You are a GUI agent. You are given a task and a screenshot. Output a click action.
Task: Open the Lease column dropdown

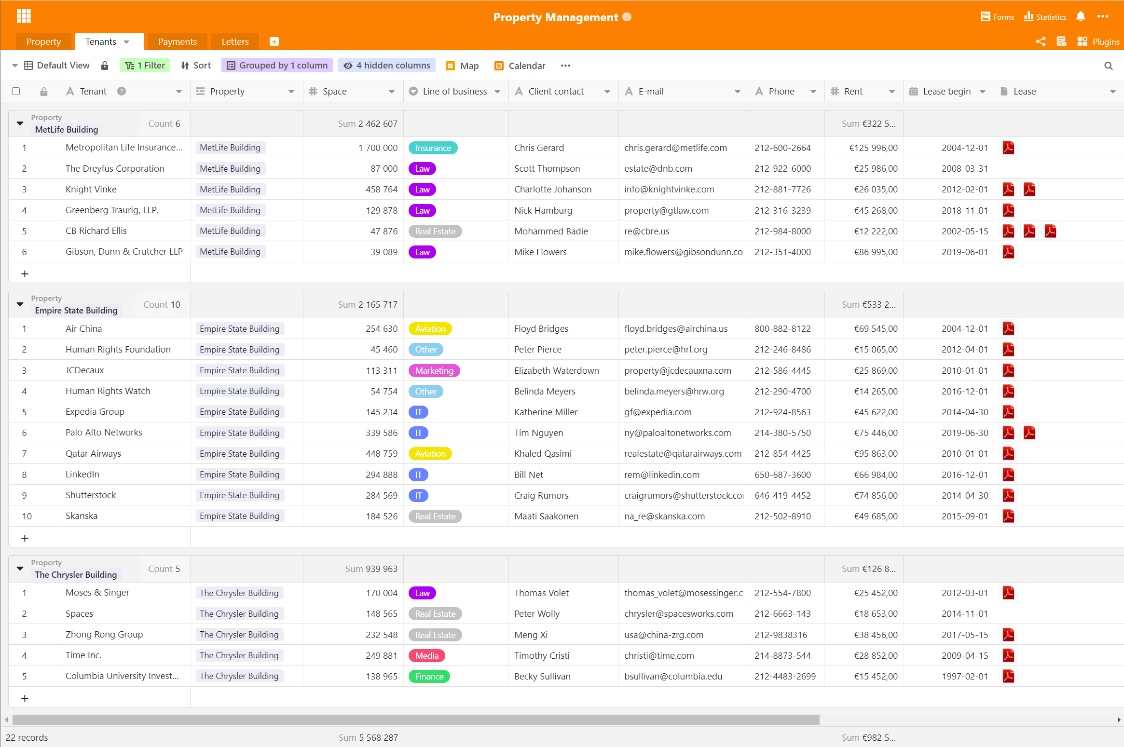1112,92
